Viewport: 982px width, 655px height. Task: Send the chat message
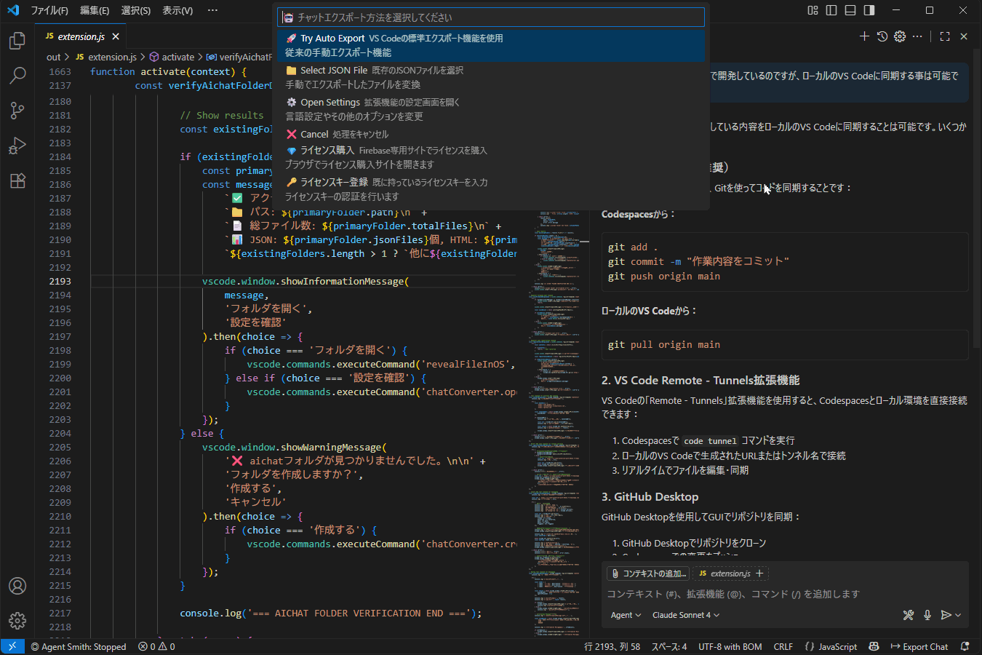click(x=946, y=615)
